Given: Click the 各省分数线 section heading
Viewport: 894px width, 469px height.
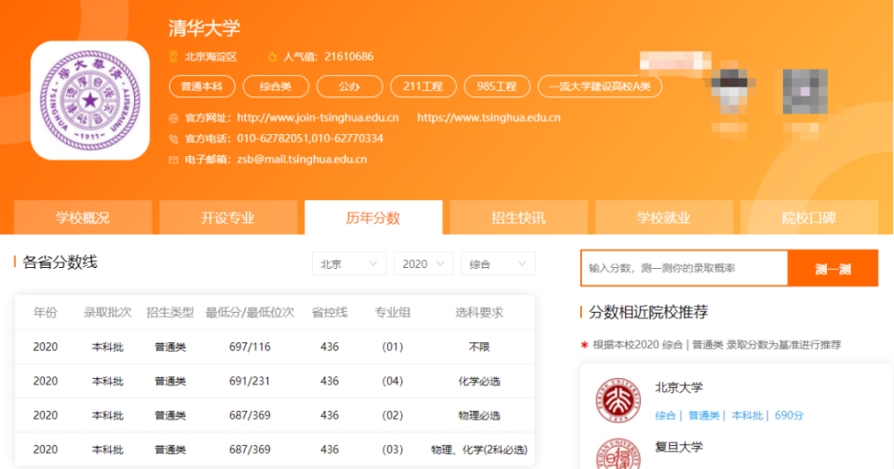Looking at the screenshot, I should [x=59, y=262].
